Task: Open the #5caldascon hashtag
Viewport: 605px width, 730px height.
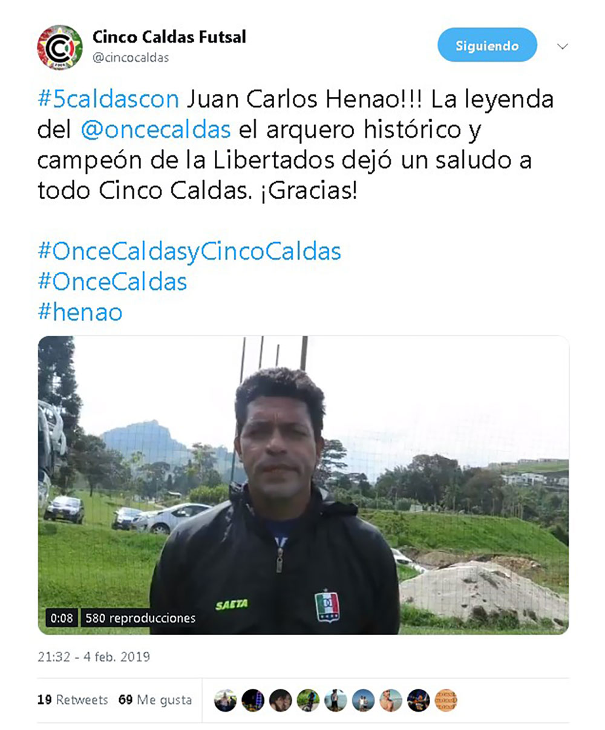Action: pyautogui.click(x=108, y=100)
